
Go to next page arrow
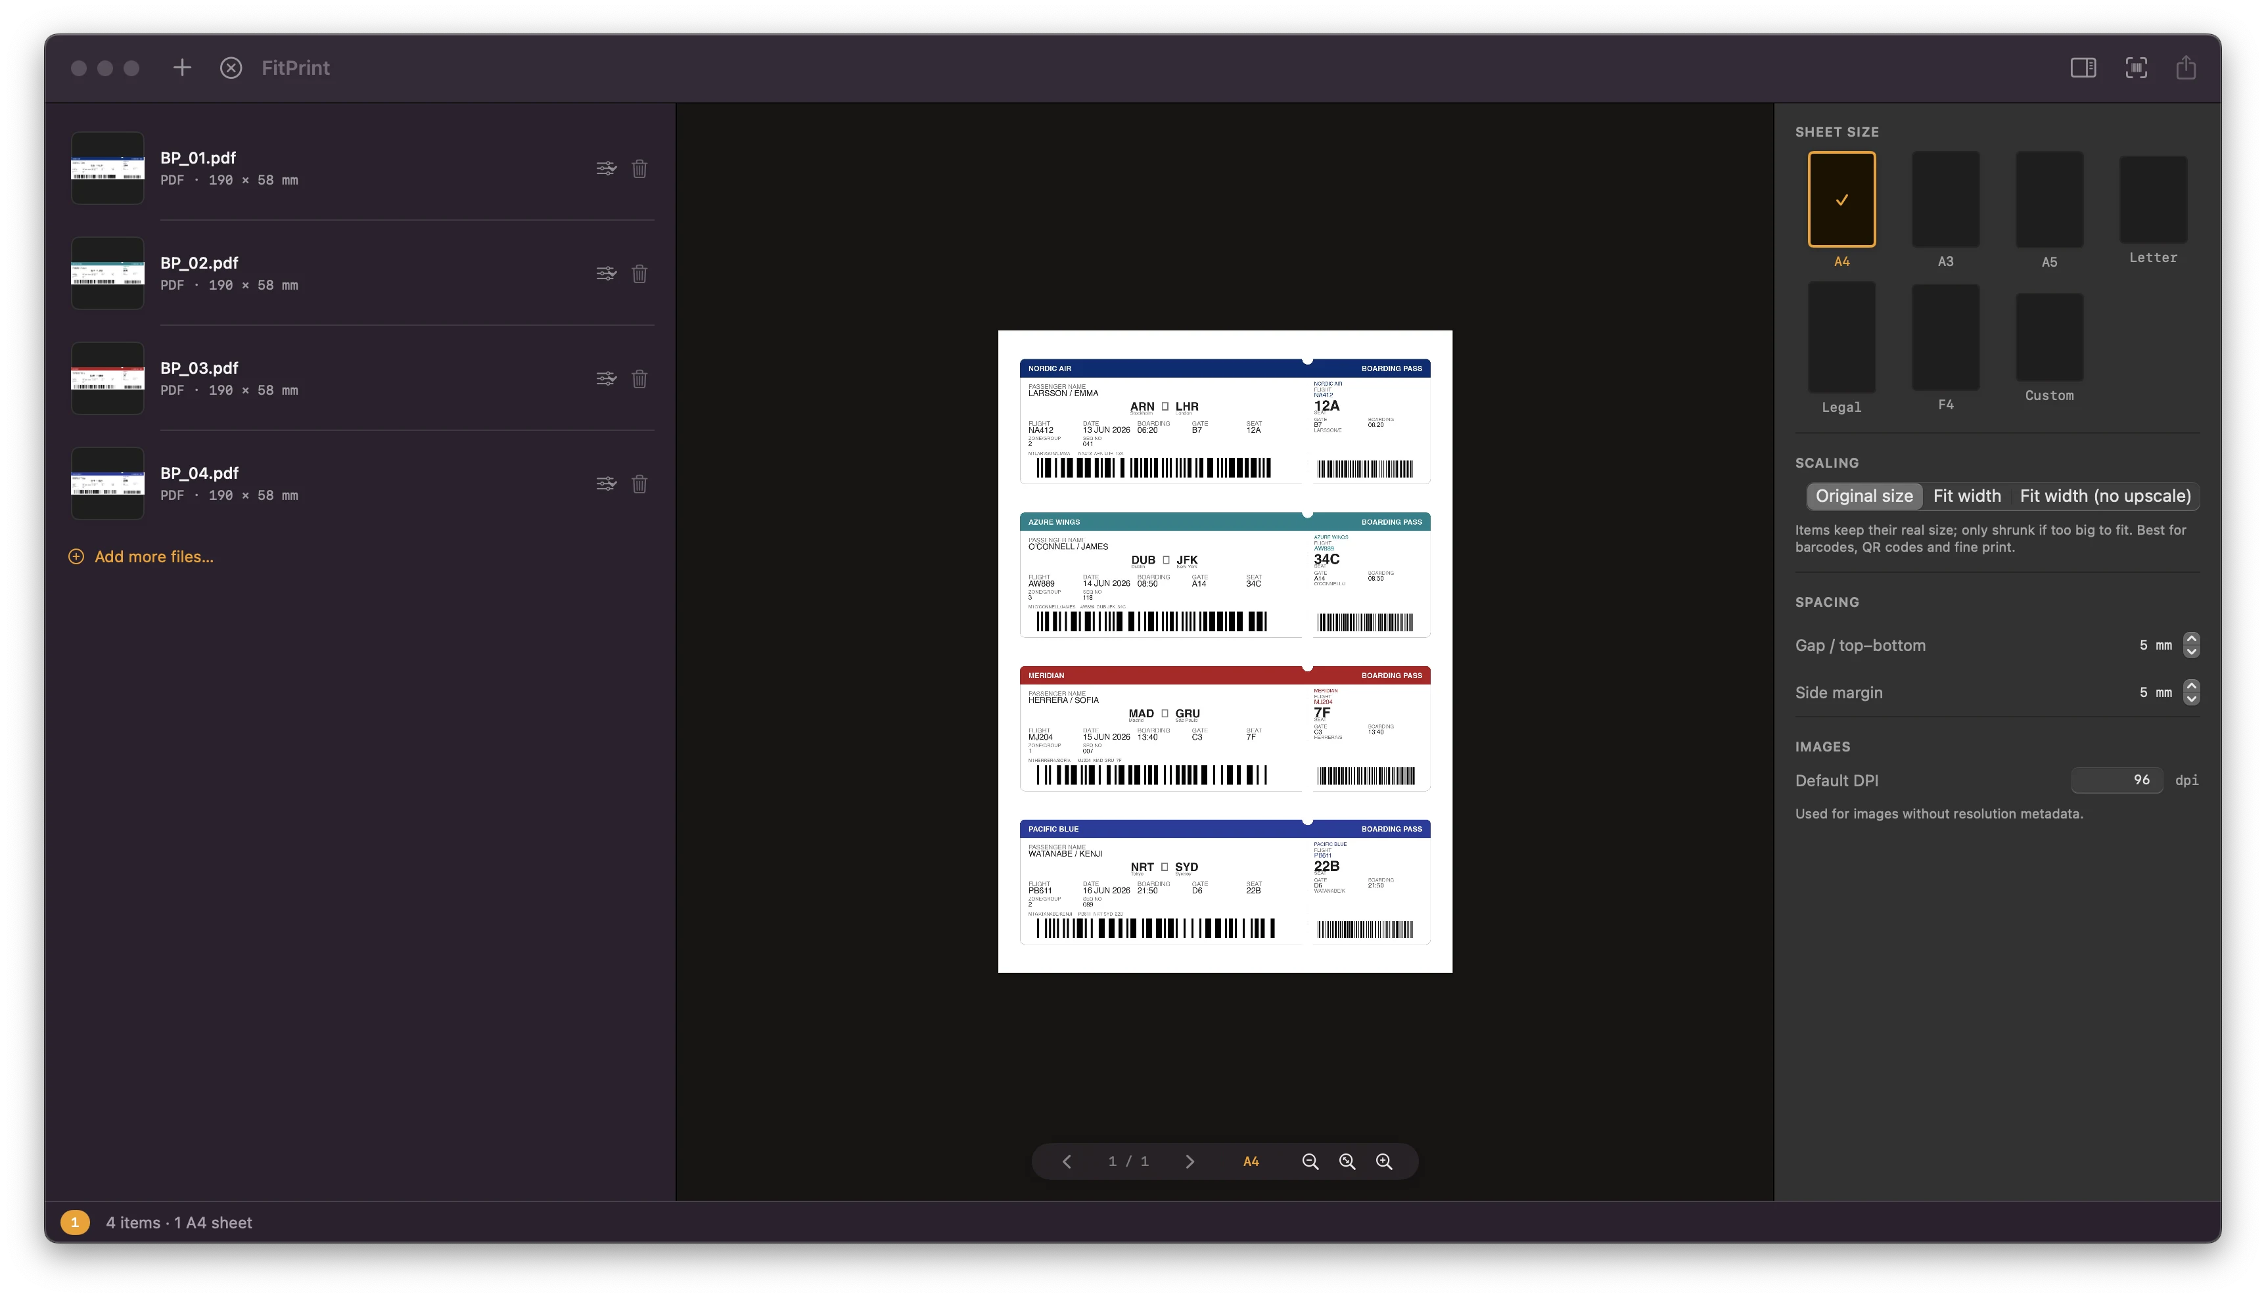1190,1161
